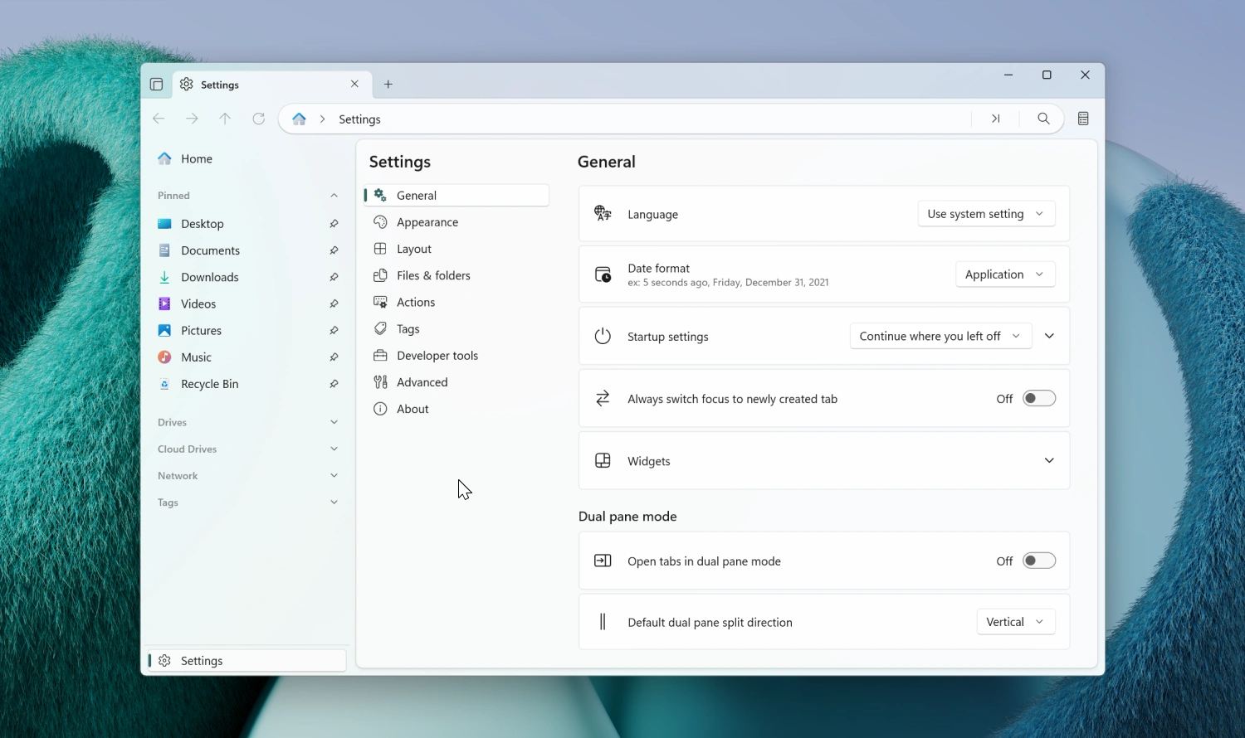Viewport: 1245px width, 738px height.
Task: Expand the Widgets card
Action: pos(1049,460)
